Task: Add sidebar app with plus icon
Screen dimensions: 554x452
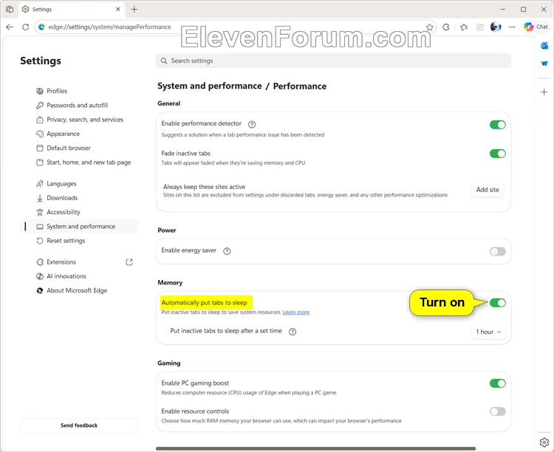Action: coord(544,92)
